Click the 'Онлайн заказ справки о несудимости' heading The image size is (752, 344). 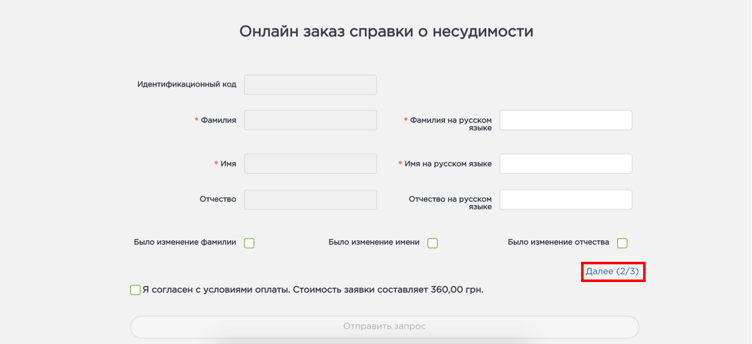pos(386,31)
